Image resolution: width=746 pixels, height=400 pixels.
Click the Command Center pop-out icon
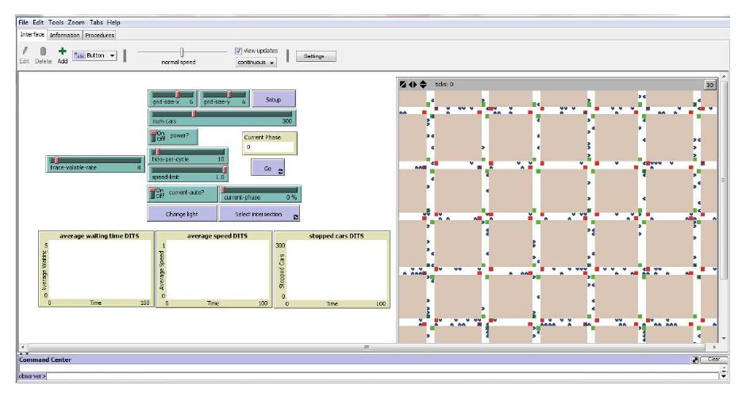coord(695,360)
